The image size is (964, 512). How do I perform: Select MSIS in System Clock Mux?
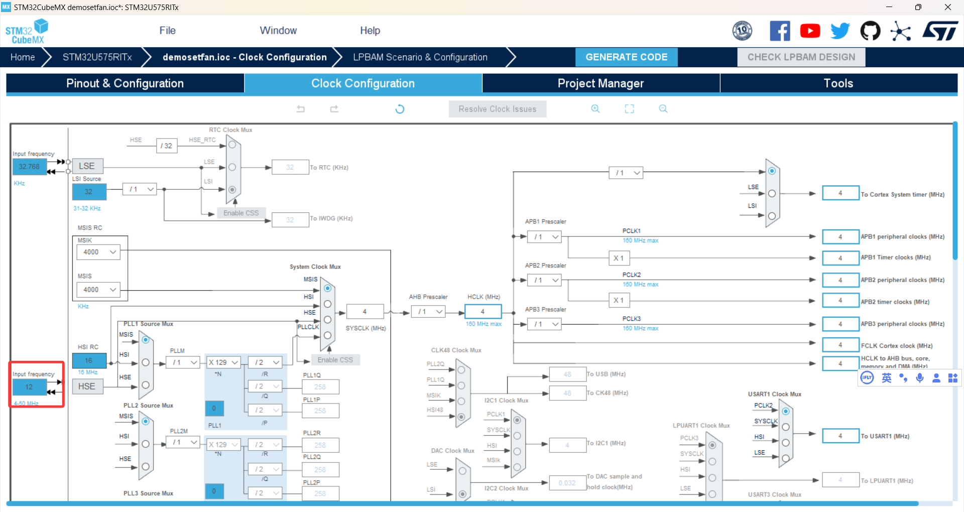tap(327, 288)
